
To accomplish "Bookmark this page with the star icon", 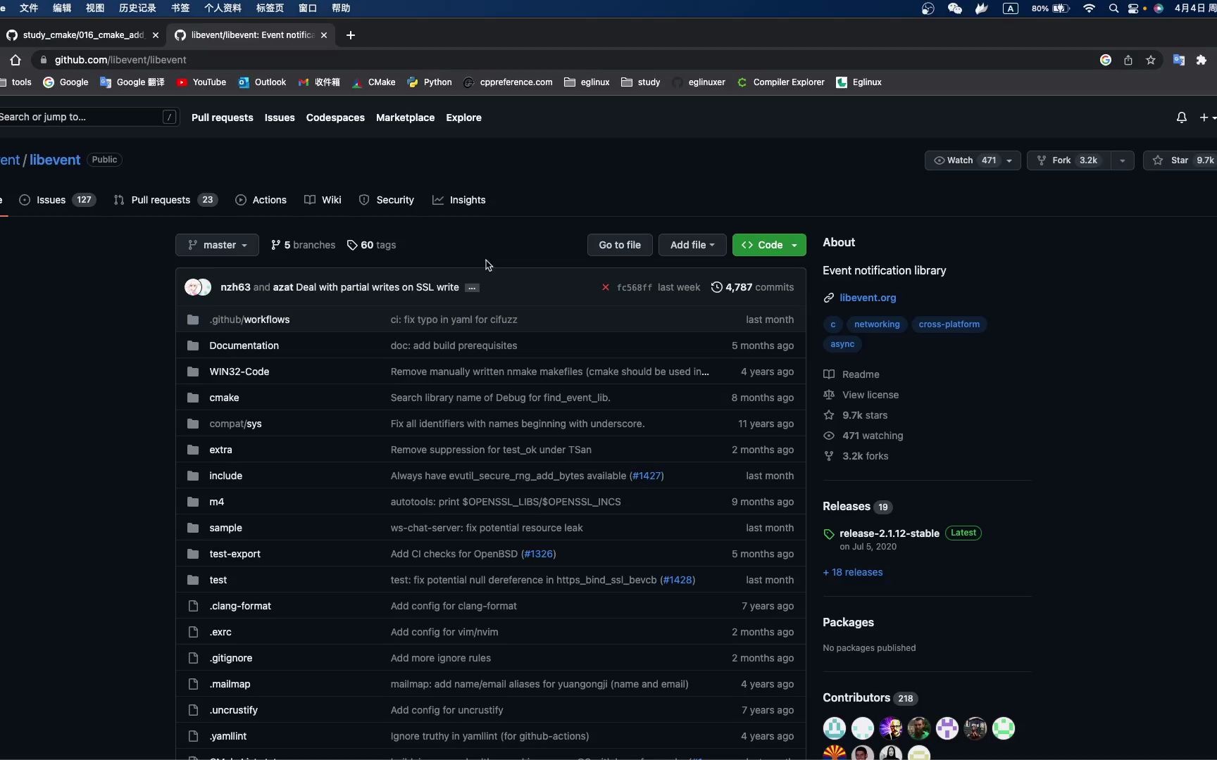I will [x=1151, y=60].
